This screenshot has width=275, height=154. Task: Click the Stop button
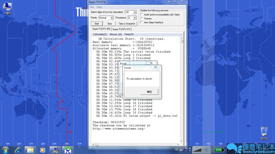pyautogui.click(x=110, y=24)
